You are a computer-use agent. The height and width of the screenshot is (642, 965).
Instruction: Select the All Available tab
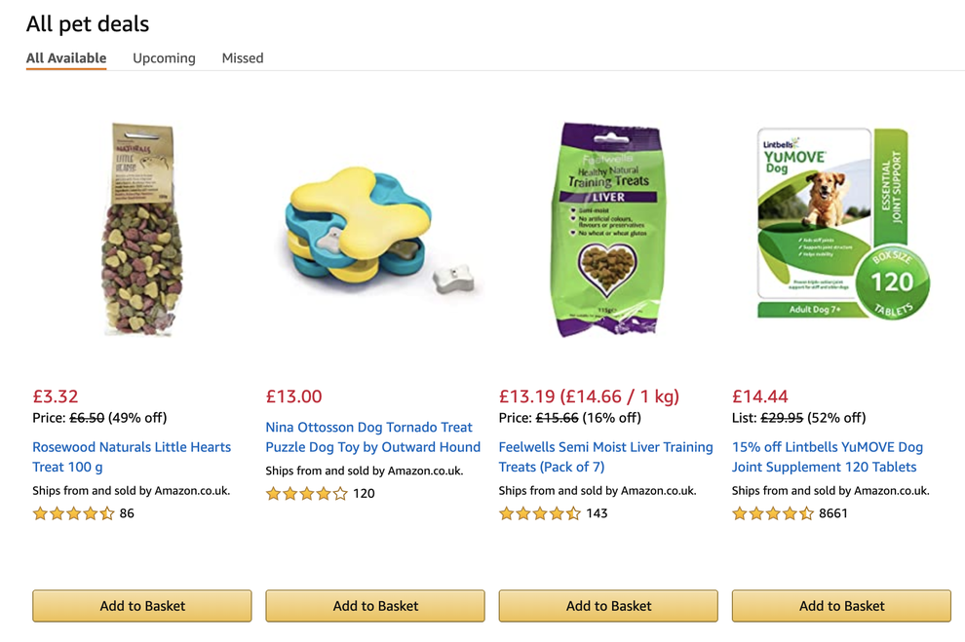coord(65,58)
